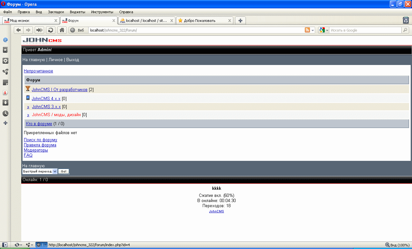Screen dimensions: 412x249
Task: Open Opera Link sync status menu
Action: click(x=18, y=245)
